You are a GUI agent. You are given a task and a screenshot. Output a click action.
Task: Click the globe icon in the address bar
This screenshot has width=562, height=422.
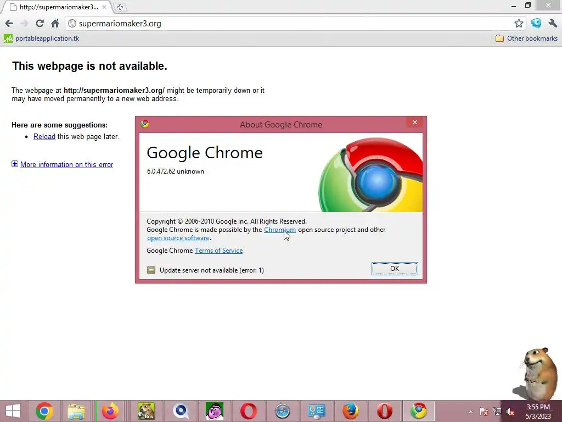tap(72, 24)
